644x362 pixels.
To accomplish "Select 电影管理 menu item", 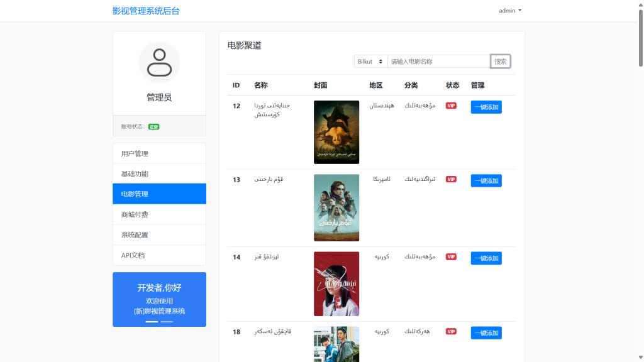I will pos(159,194).
